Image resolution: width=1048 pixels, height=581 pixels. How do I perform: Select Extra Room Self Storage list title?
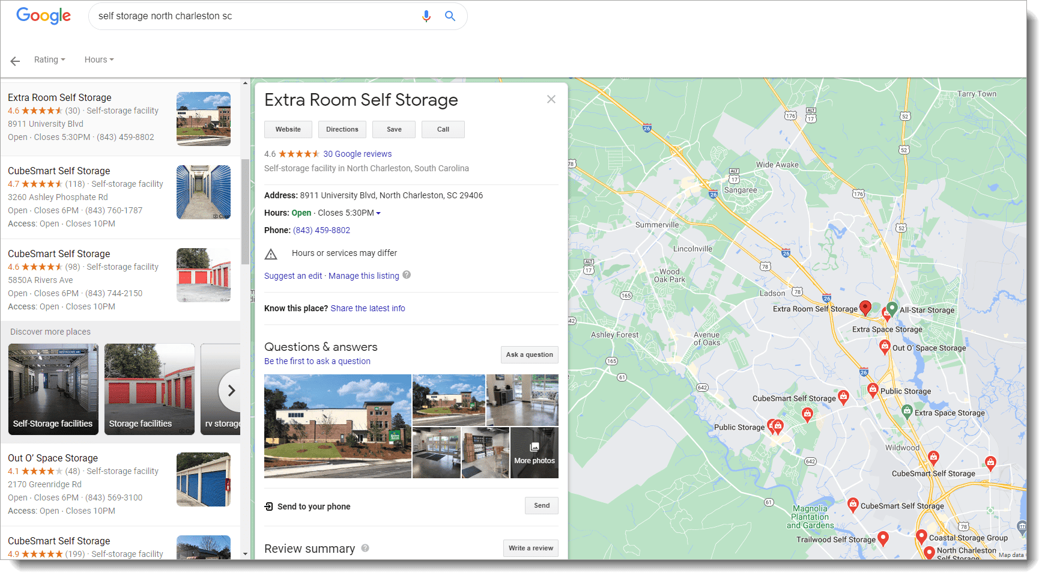[x=59, y=97]
